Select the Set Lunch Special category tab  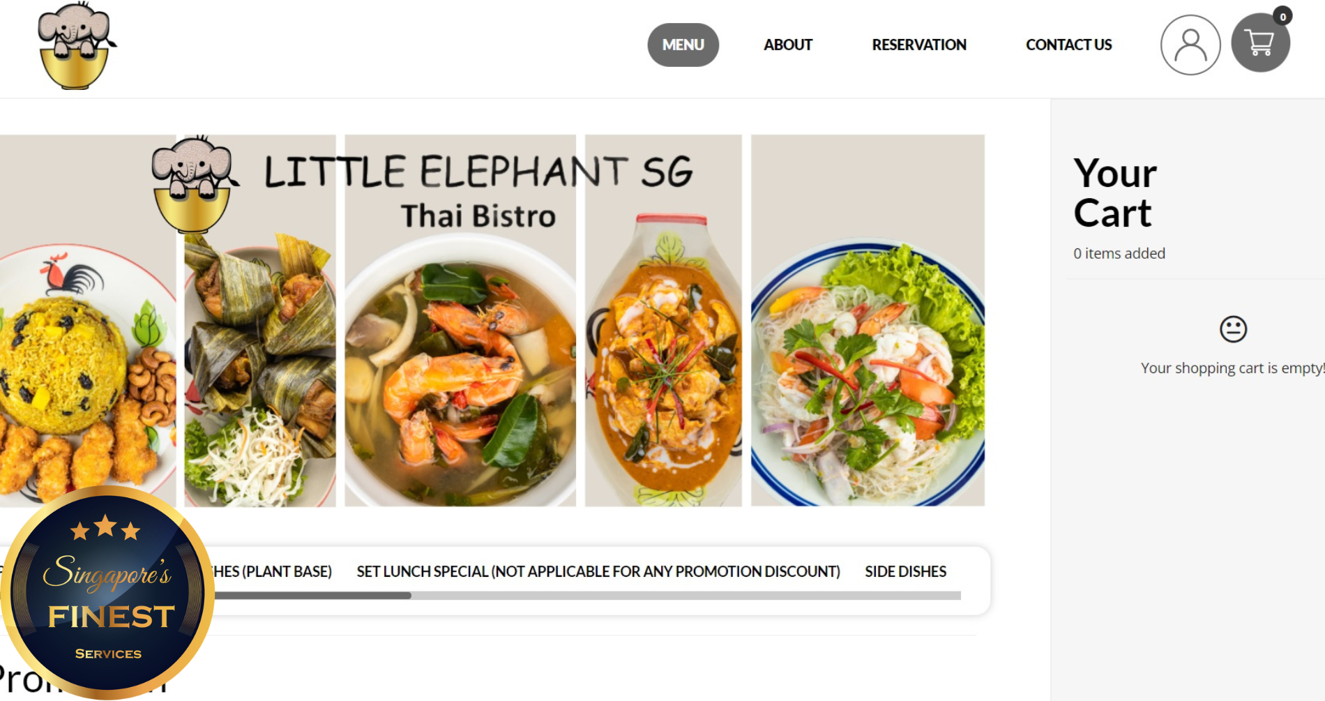pos(598,571)
